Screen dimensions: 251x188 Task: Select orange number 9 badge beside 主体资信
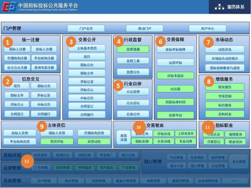pos(41,125)
